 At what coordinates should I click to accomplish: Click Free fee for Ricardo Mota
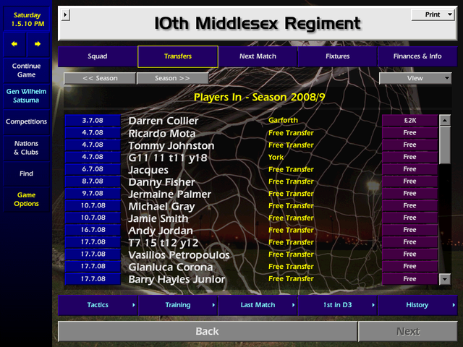tap(410, 133)
